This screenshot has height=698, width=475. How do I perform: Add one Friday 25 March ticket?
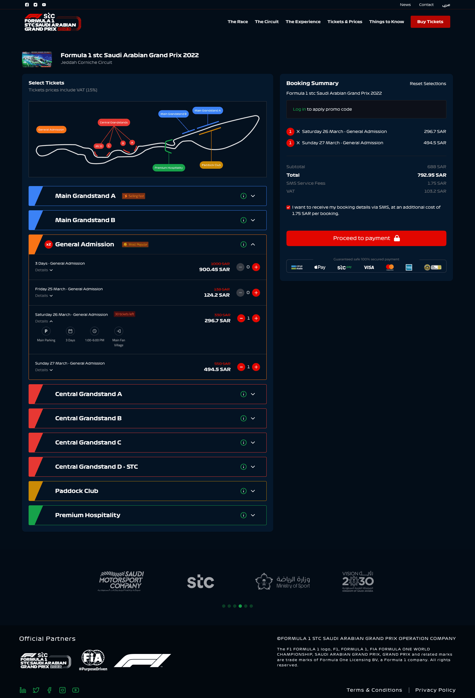point(256,293)
